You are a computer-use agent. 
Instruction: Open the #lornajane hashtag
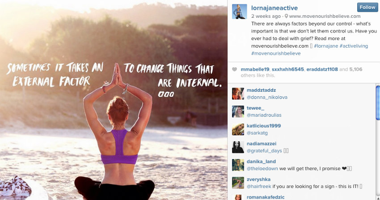click(x=326, y=46)
